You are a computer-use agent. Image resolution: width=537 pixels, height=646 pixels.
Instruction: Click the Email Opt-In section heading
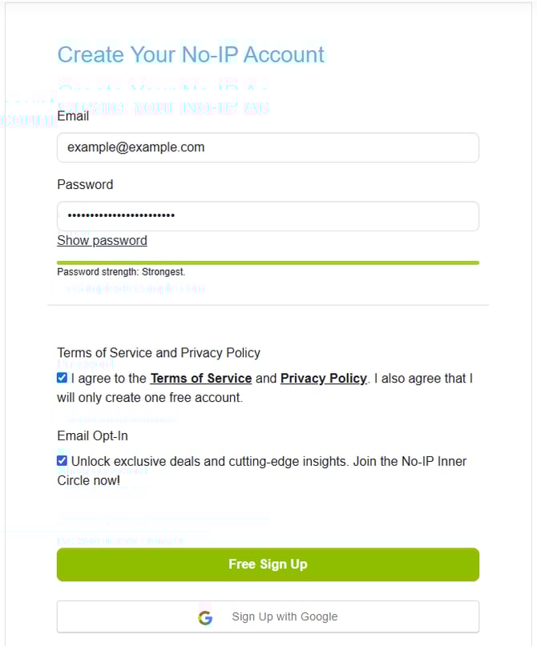pyautogui.click(x=92, y=435)
